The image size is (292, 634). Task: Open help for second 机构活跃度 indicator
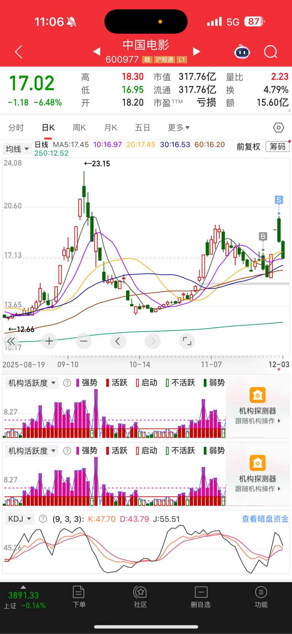pos(67,451)
